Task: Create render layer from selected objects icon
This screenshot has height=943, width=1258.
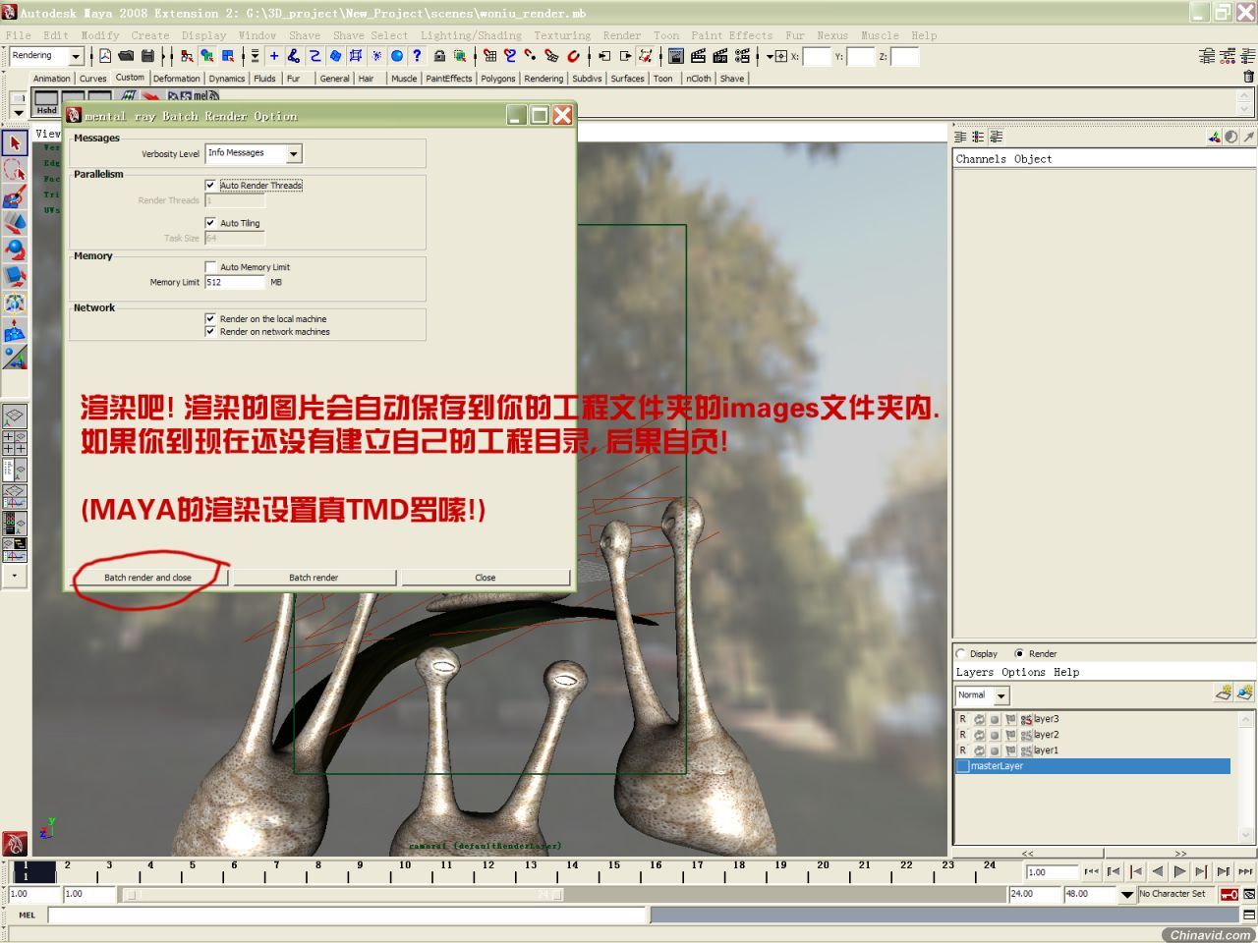Action: (x=1245, y=693)
